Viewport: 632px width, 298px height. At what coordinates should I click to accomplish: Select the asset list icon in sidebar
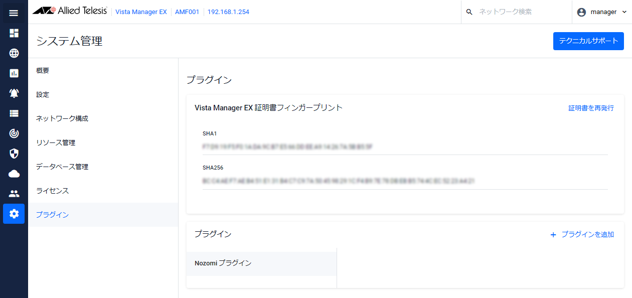14,113
